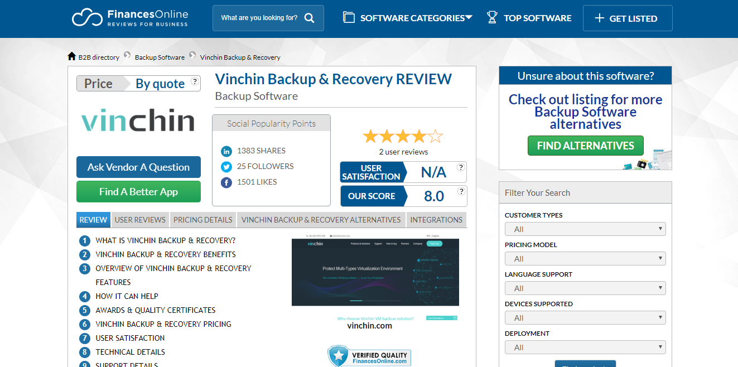Open B2B directory breadcrumb link
The image size is (738, 367).
99,57
